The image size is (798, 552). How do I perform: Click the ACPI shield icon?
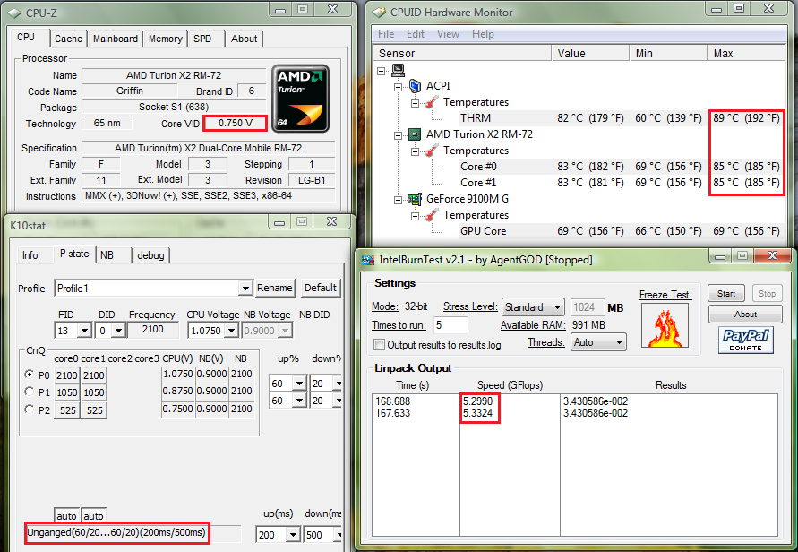[x=416, y=85]
